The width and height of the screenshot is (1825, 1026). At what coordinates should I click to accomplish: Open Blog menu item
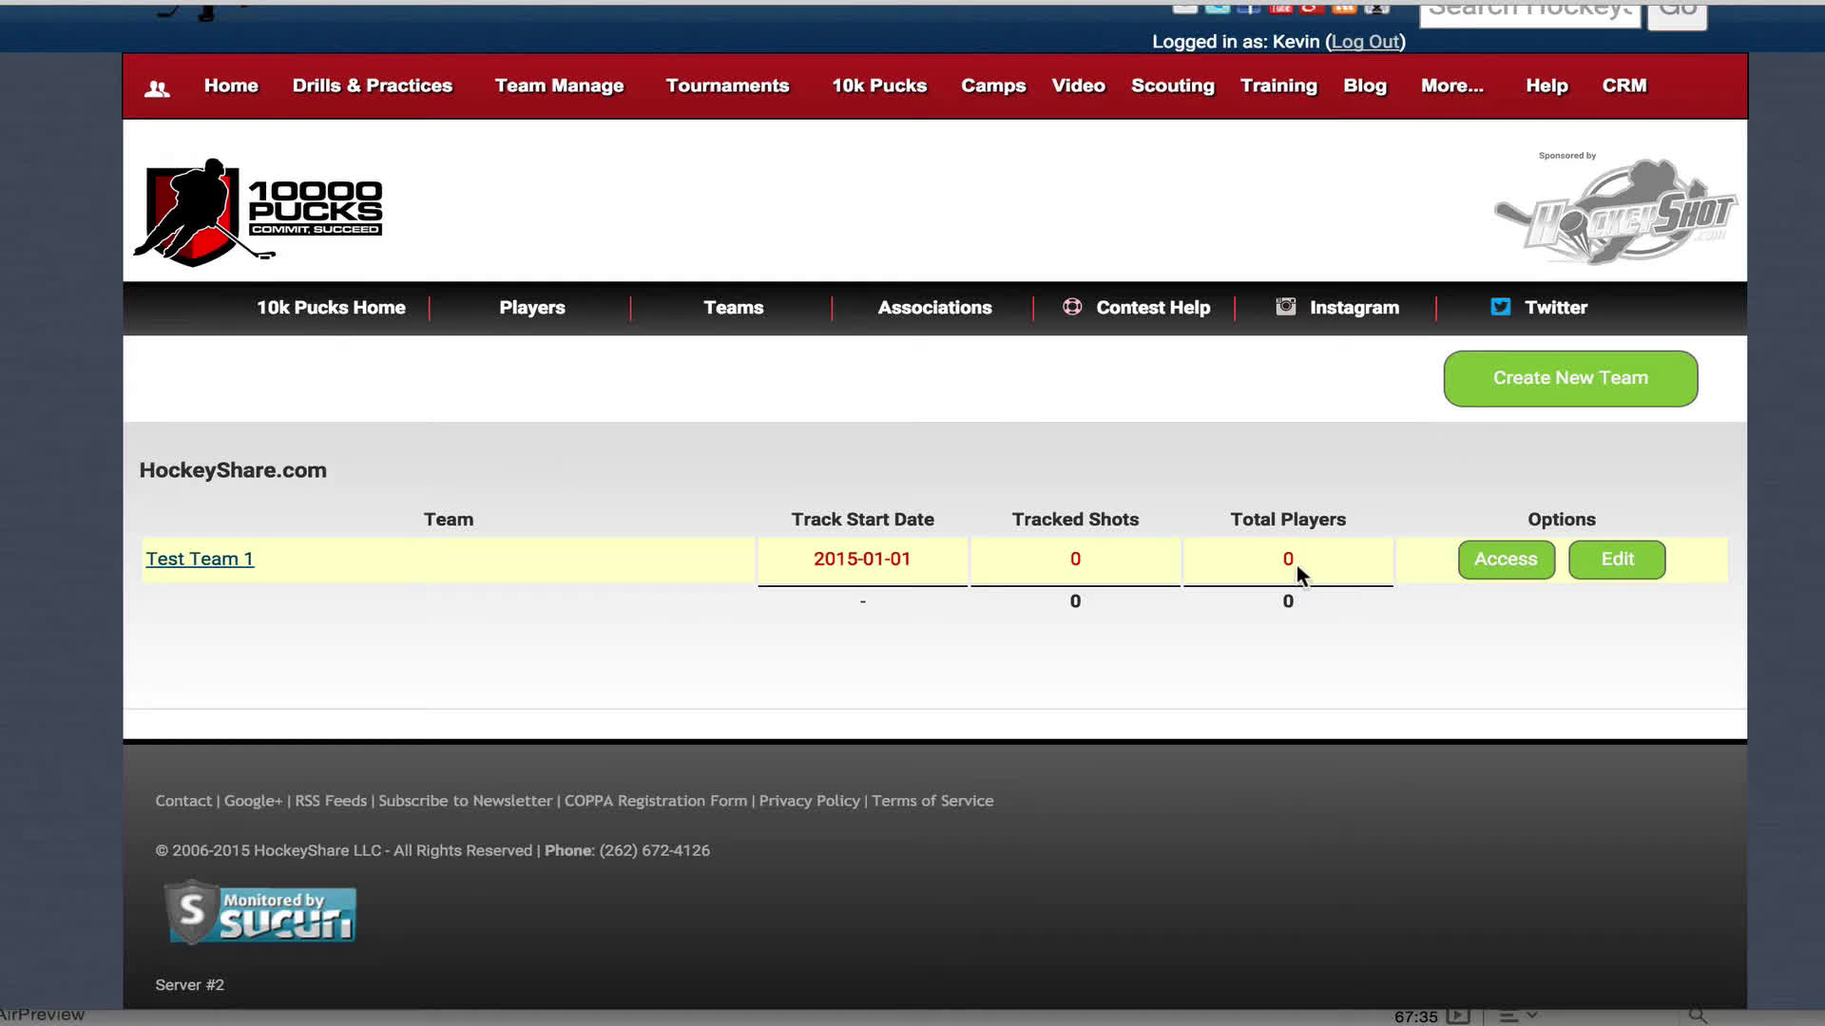tap(1365, 85)
